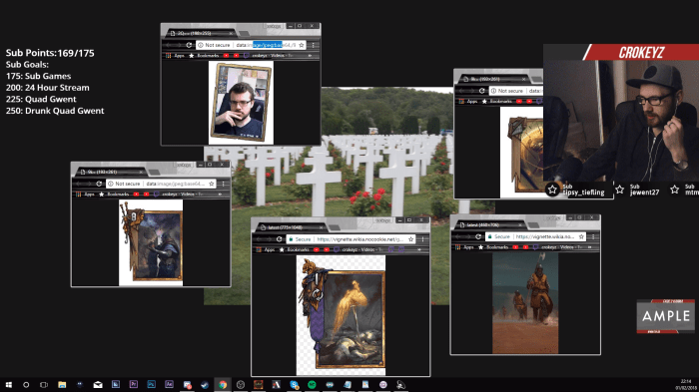Open Apps shortcut in the 2Q== window bookmarks bar
Viewport: 699px width, 392px height.
175,56
